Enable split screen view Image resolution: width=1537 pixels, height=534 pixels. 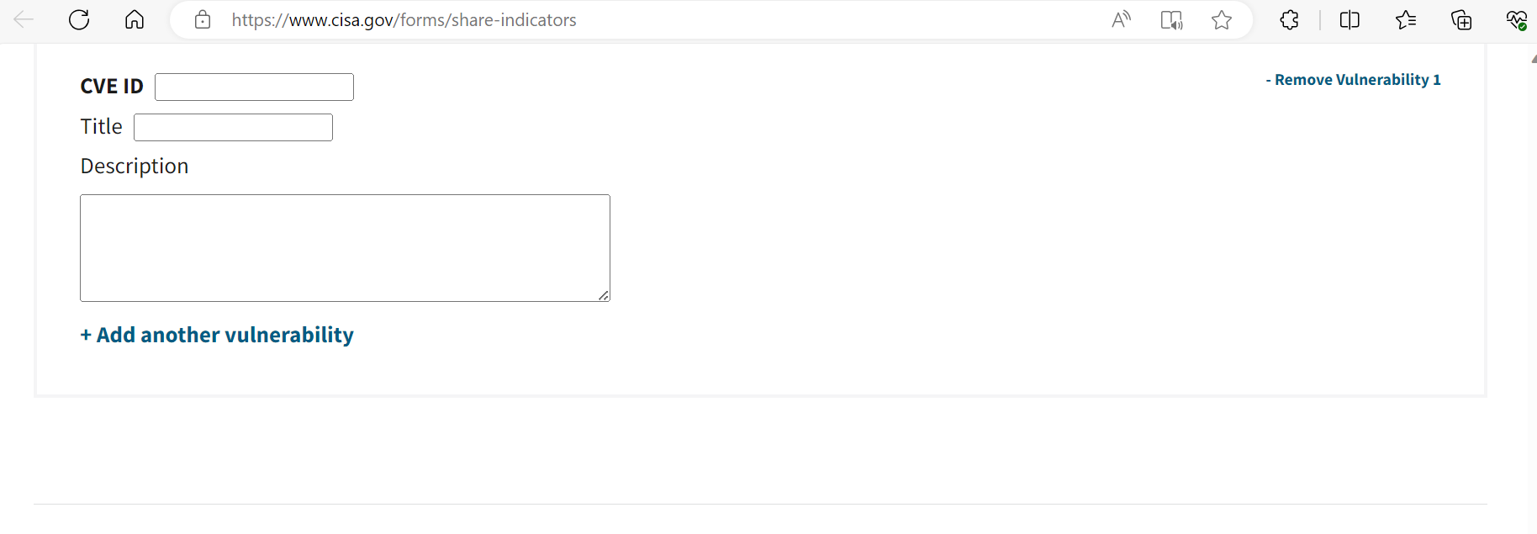tap(1349, 20)
